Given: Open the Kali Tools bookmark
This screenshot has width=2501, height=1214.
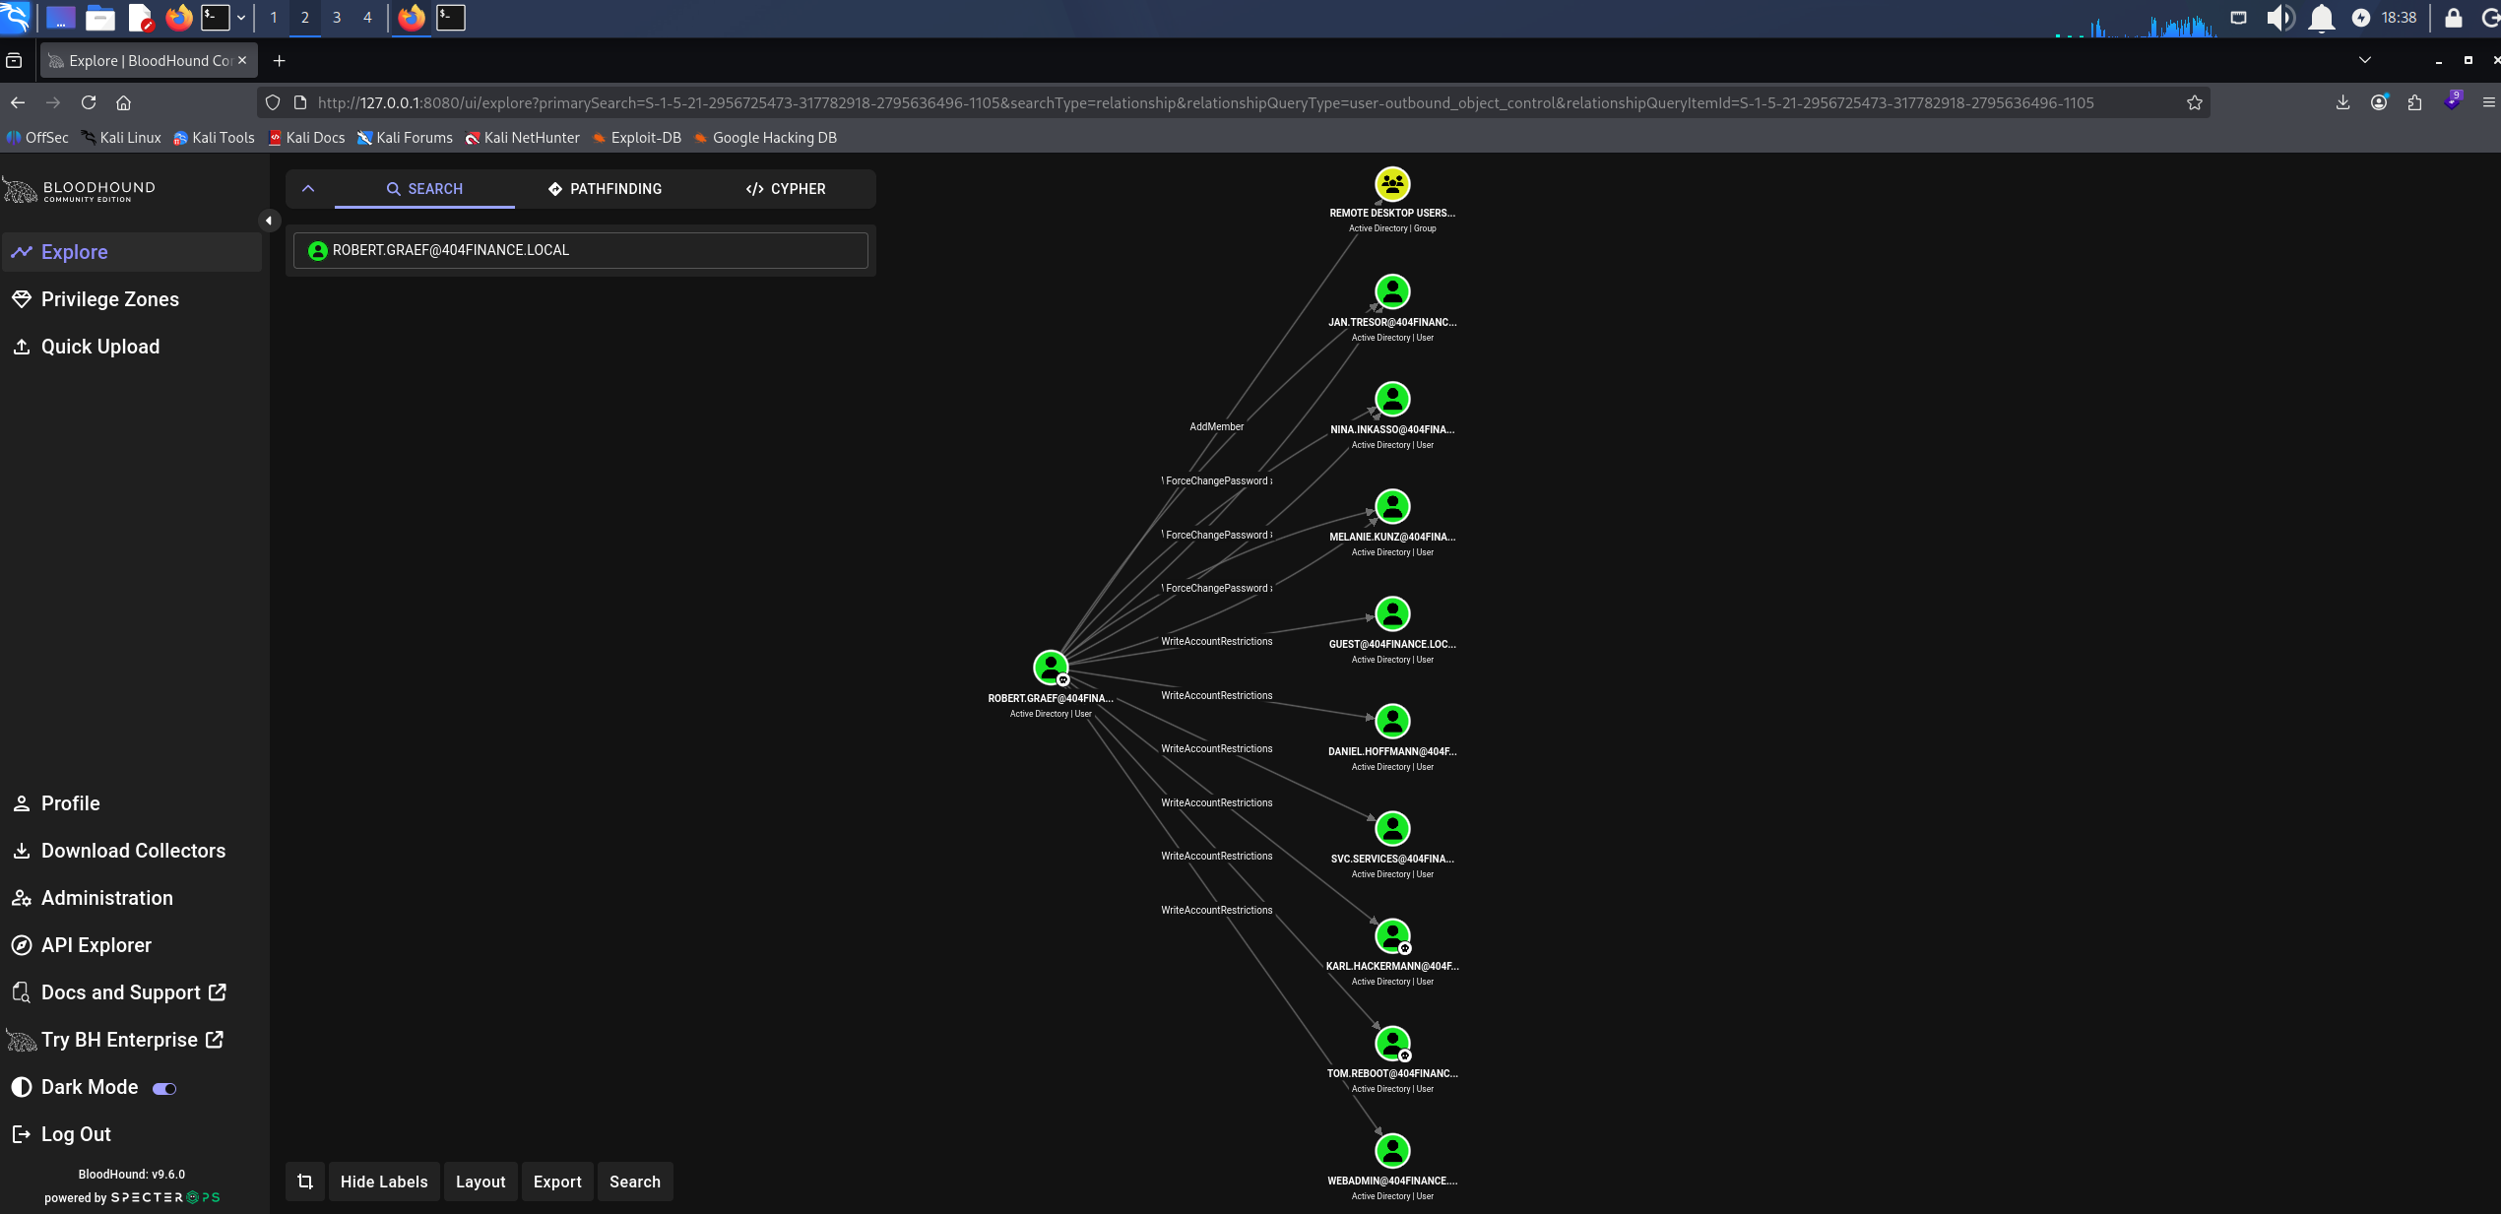Looking at the screenshot, I should click(215, 138).
